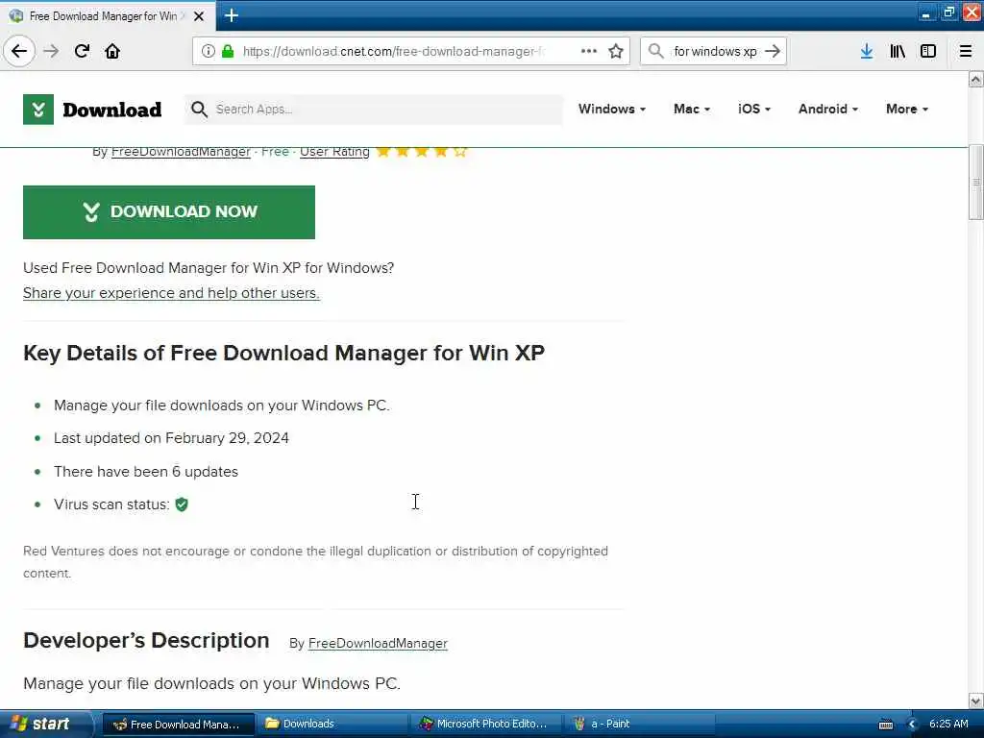Expand the More dropdown menu
The image size is (984, 738).
[907, 109]
